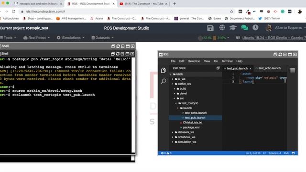306x172 pixels.
Task: Open the IDE File menu
Action: click(x=173, y=61)
